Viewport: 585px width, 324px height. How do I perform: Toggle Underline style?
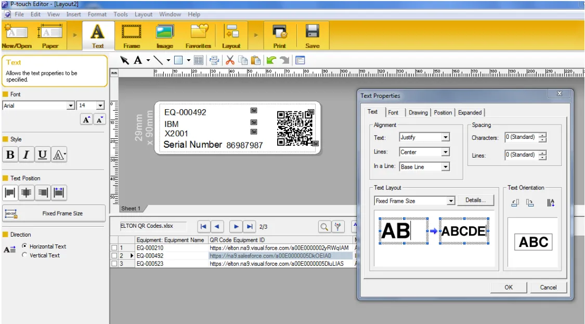(43, 154)
